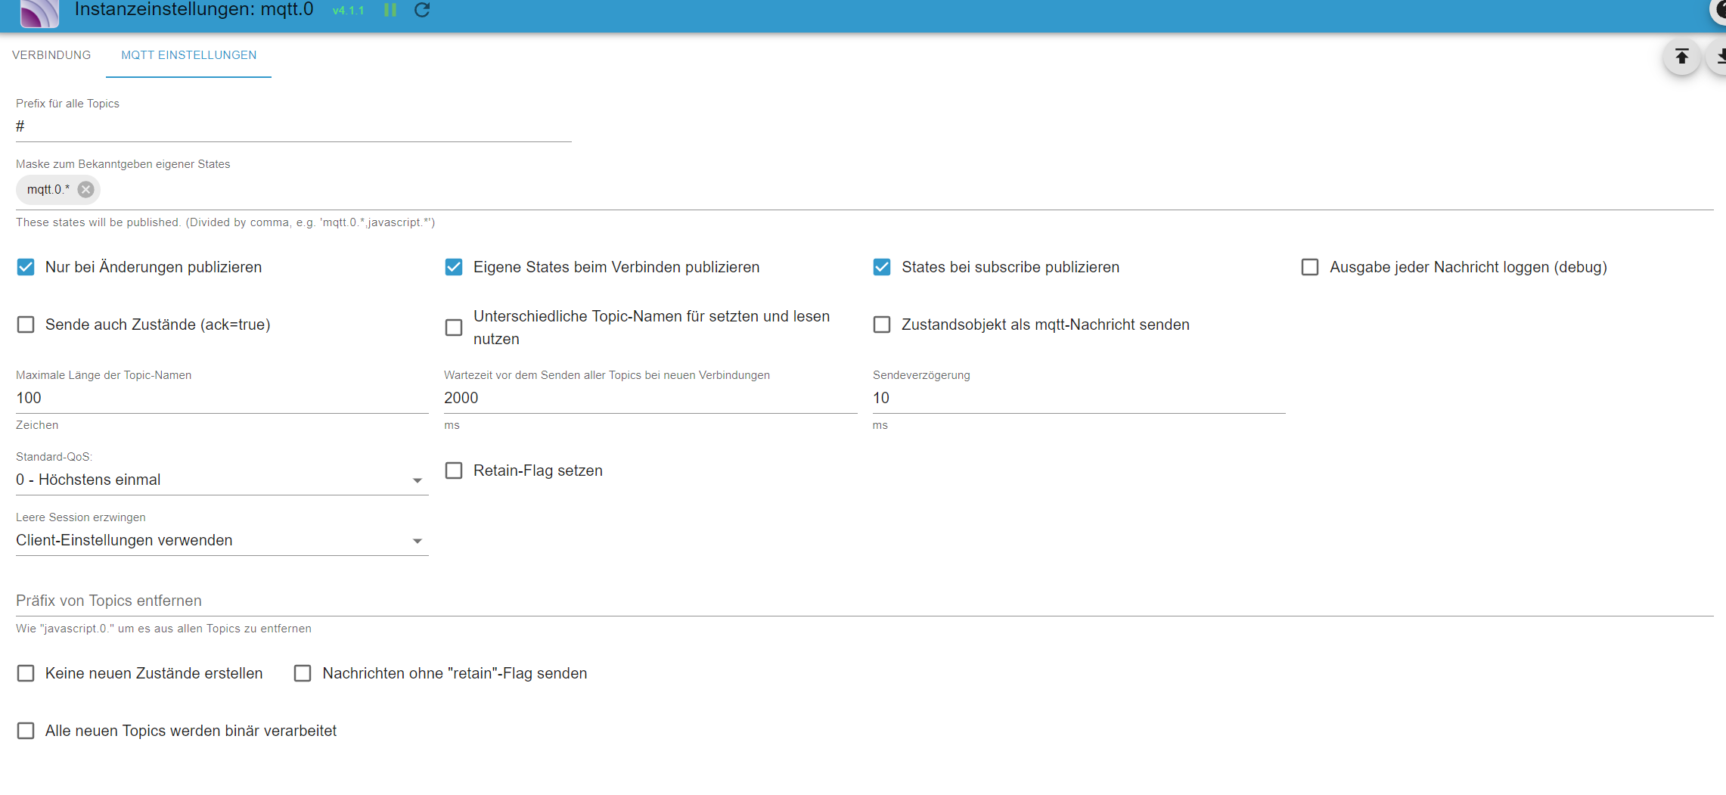Click the hint Wie "javascript.0." um es zu entfernen
This screenshot has width=1726, height=795.
point(163,629)
